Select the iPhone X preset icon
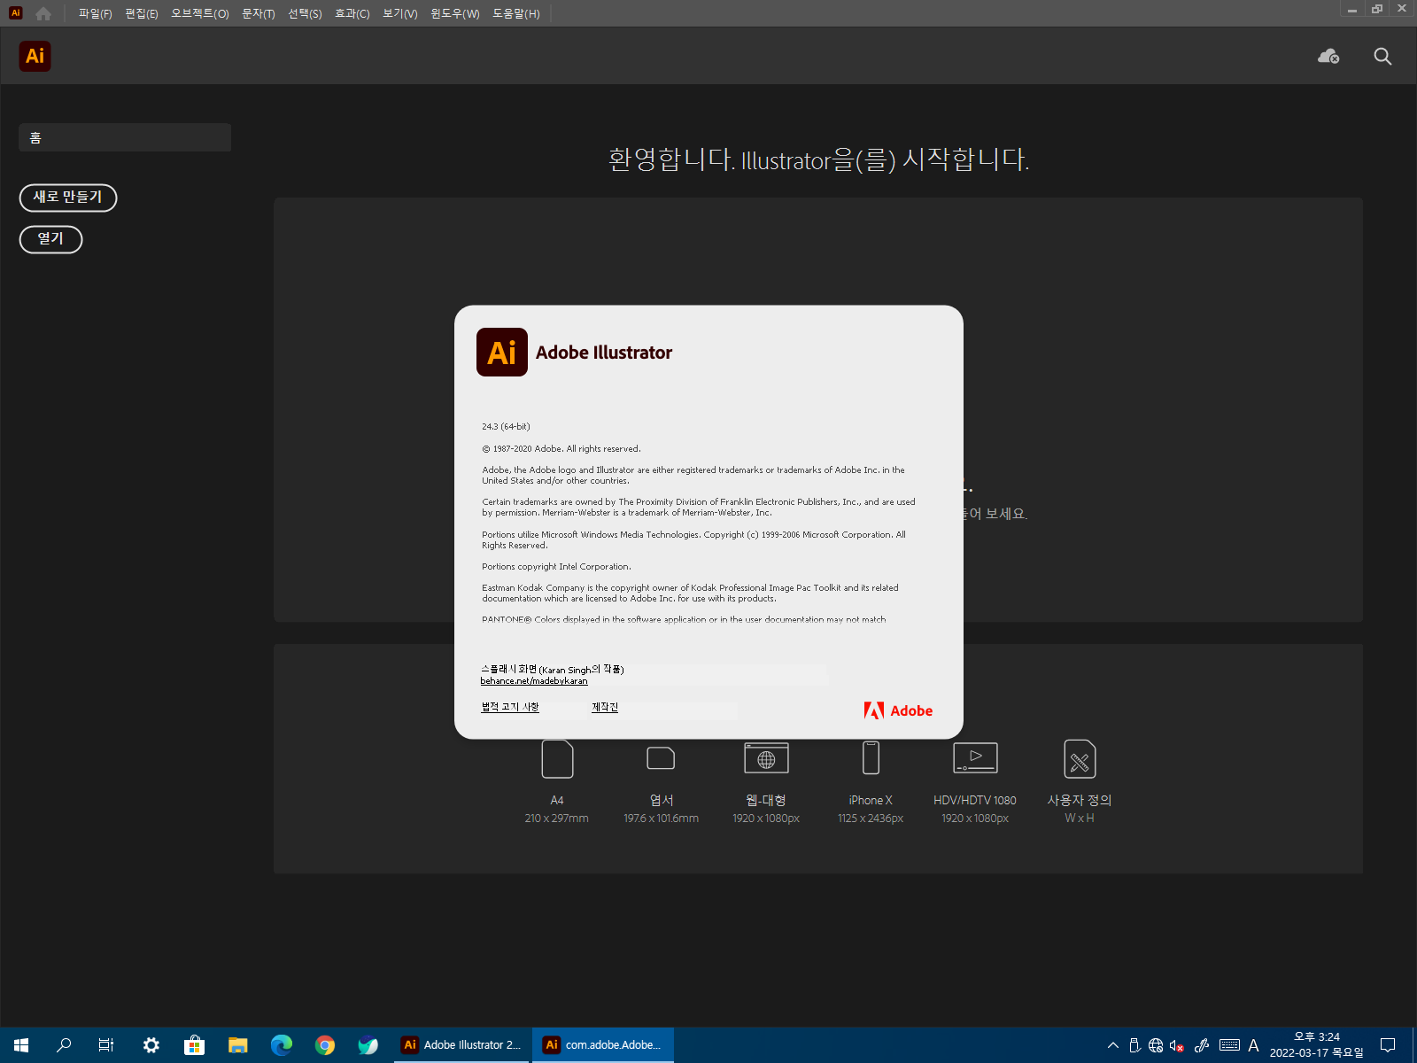 (871, 758)
